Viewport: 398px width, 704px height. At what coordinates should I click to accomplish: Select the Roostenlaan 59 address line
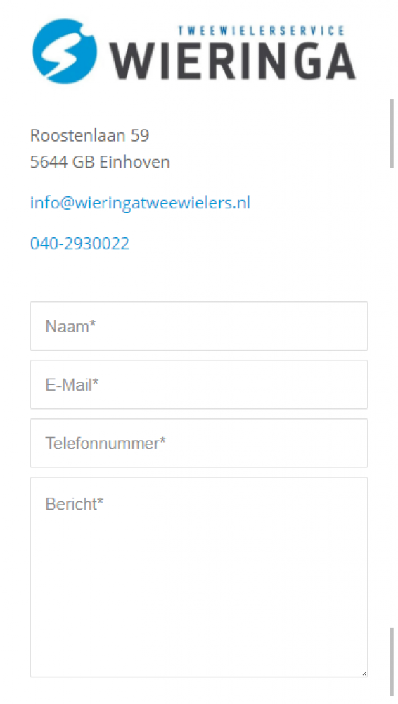point(89,135)
